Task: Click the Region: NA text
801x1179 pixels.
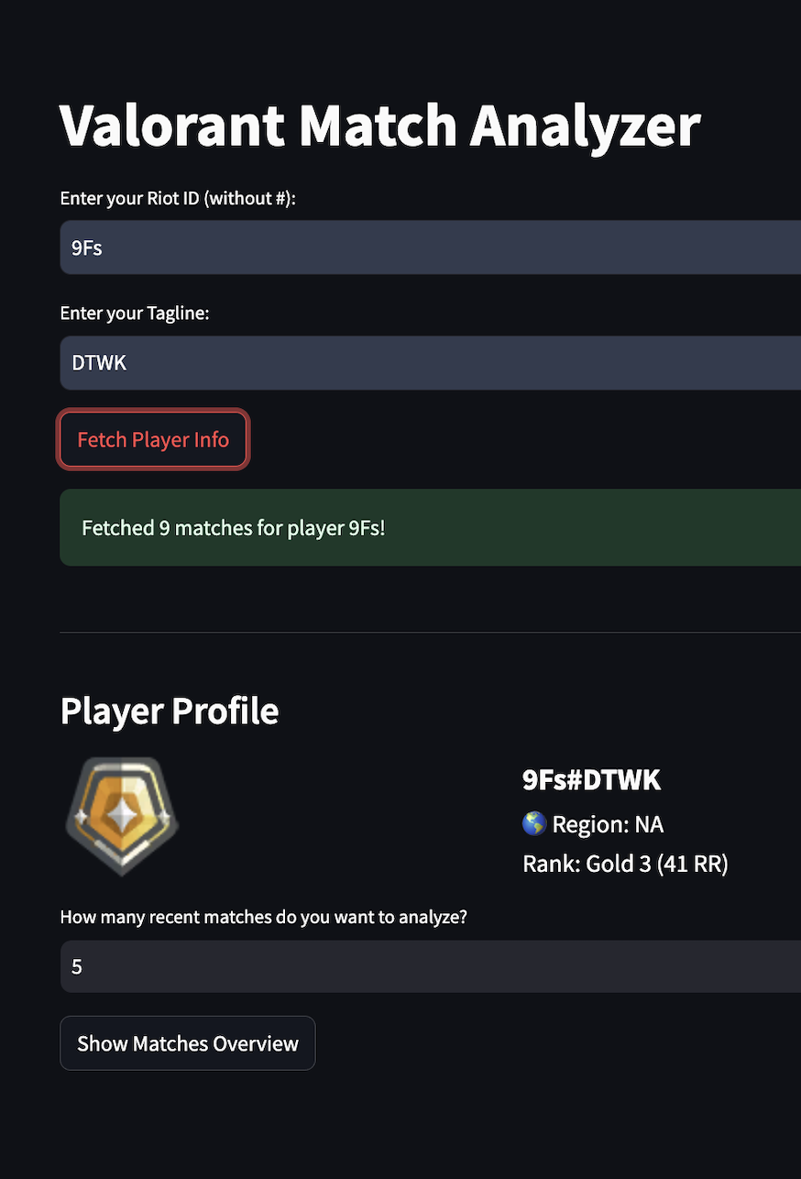Action: click(x=607, y=824)
